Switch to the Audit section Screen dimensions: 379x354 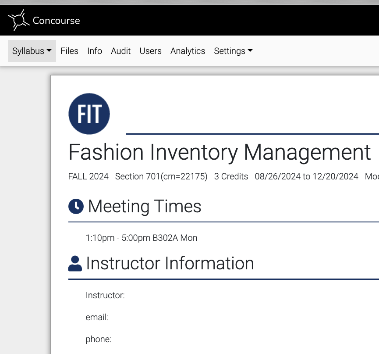pyautogui.click(x=120, y=51)
